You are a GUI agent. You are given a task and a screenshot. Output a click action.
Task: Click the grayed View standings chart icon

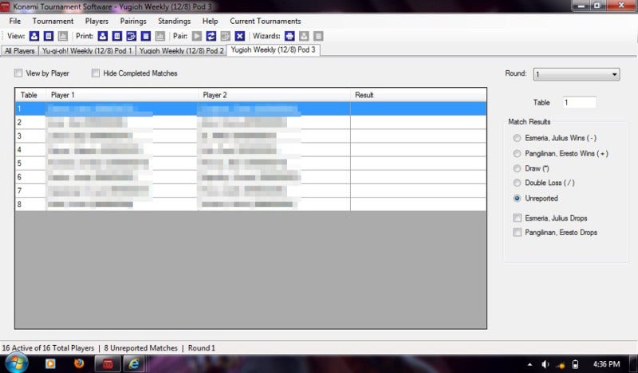[63, 36]
